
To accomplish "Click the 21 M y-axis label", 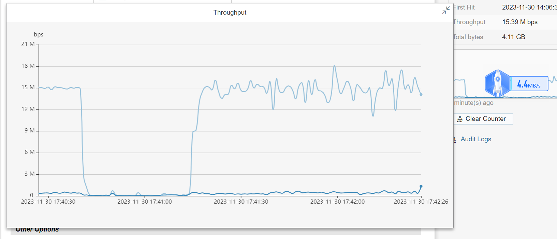I will (x=28, y=44).
